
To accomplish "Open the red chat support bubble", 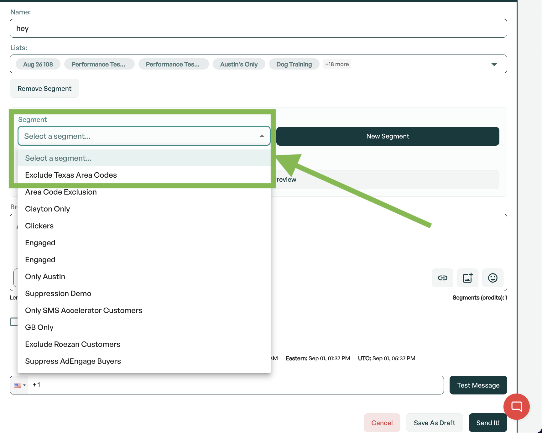I will (x=516, y=407).
